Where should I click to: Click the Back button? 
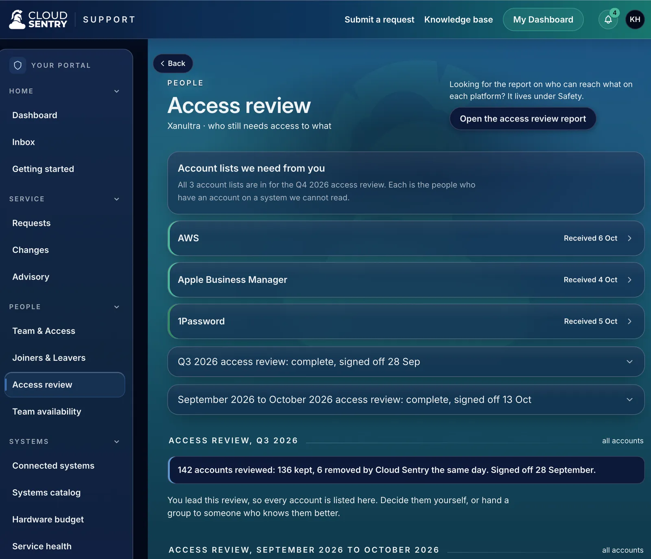[x=173, y=64]
